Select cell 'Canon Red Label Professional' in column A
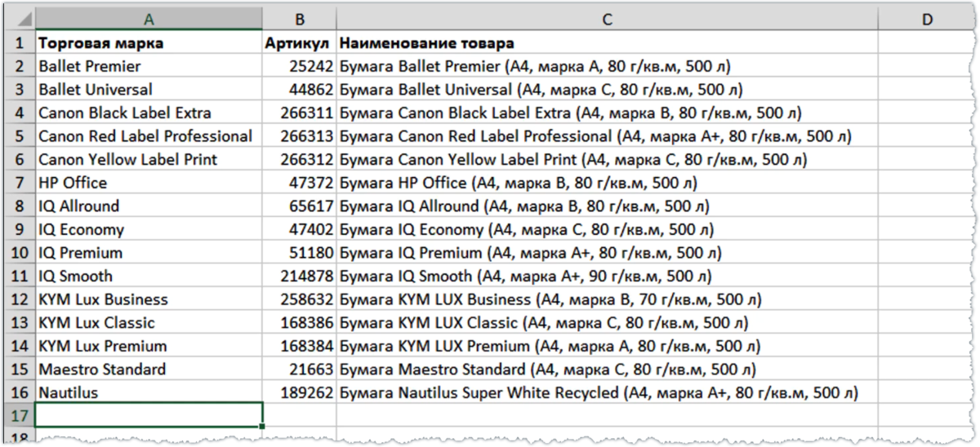This screenshot has width=980, height=447. pyautogui.click(x=149, y=136)
